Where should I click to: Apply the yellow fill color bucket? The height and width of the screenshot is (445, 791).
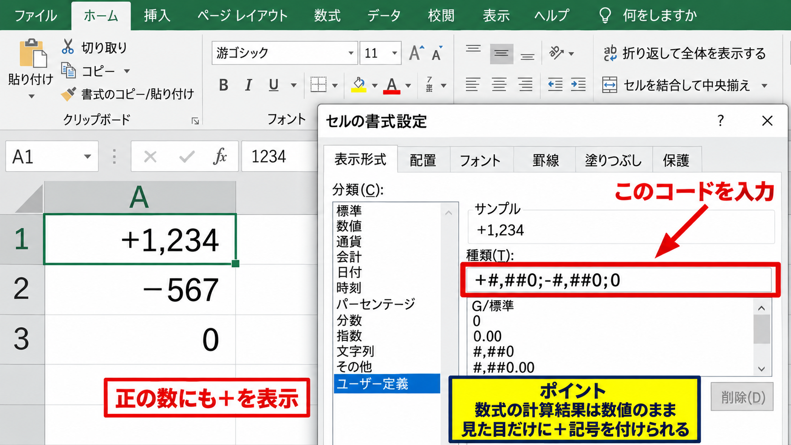[359, 85]
